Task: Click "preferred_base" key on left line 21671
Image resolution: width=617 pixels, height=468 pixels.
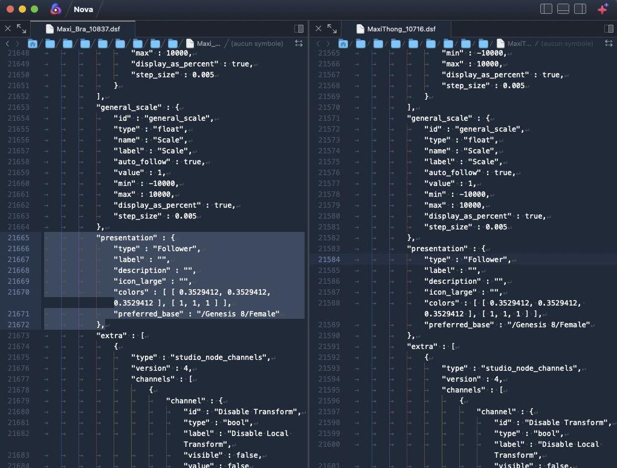Action: (x=149, y=314)
